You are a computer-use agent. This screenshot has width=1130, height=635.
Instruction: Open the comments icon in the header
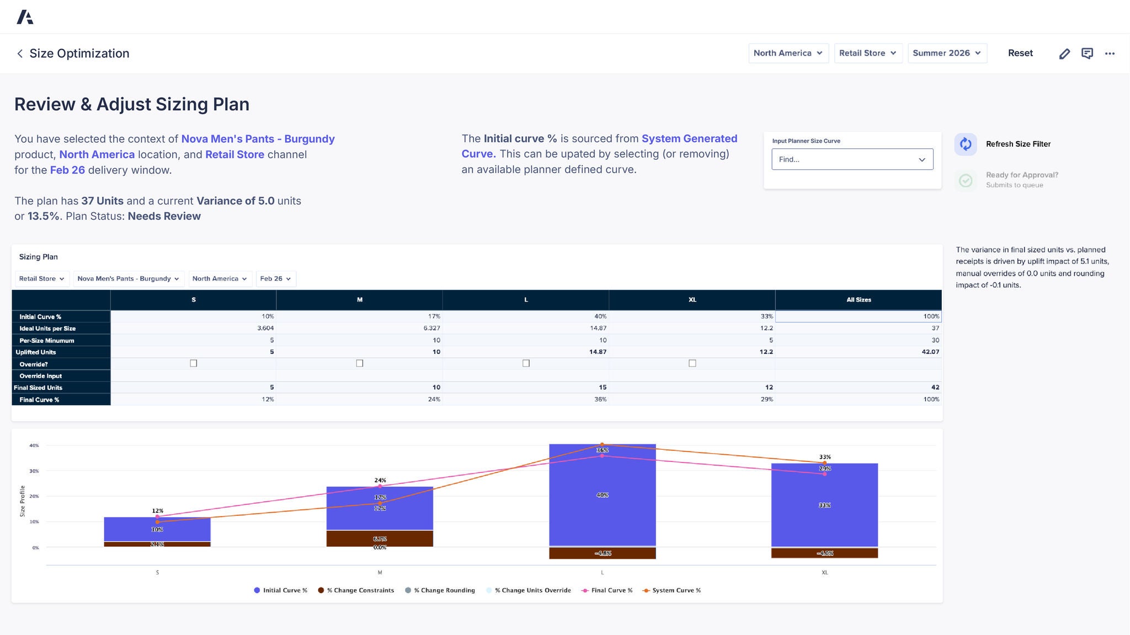pos(1087,53)
